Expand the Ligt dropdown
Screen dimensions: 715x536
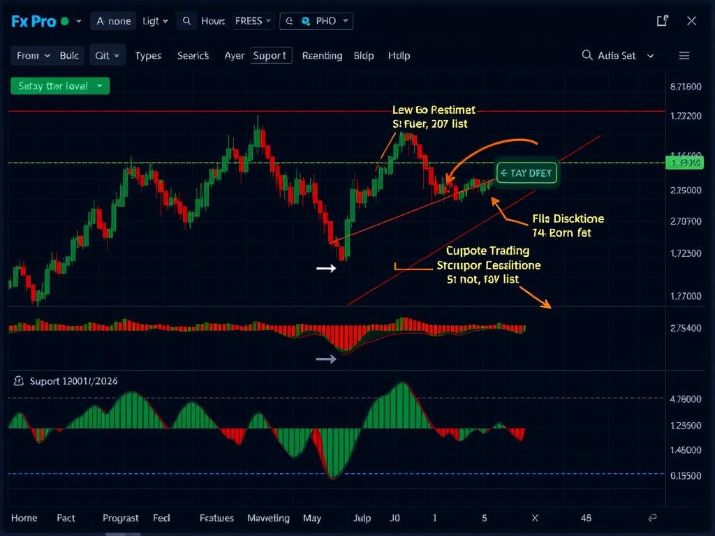154,21
